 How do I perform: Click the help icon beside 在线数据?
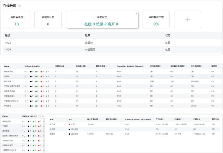pyautogui.click(x=19, y=6)
